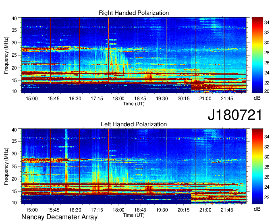This screenshot has width=274, height=222.
Task: Click the 18:00 time tick of Left Handed plot
Action: point(118,210)
